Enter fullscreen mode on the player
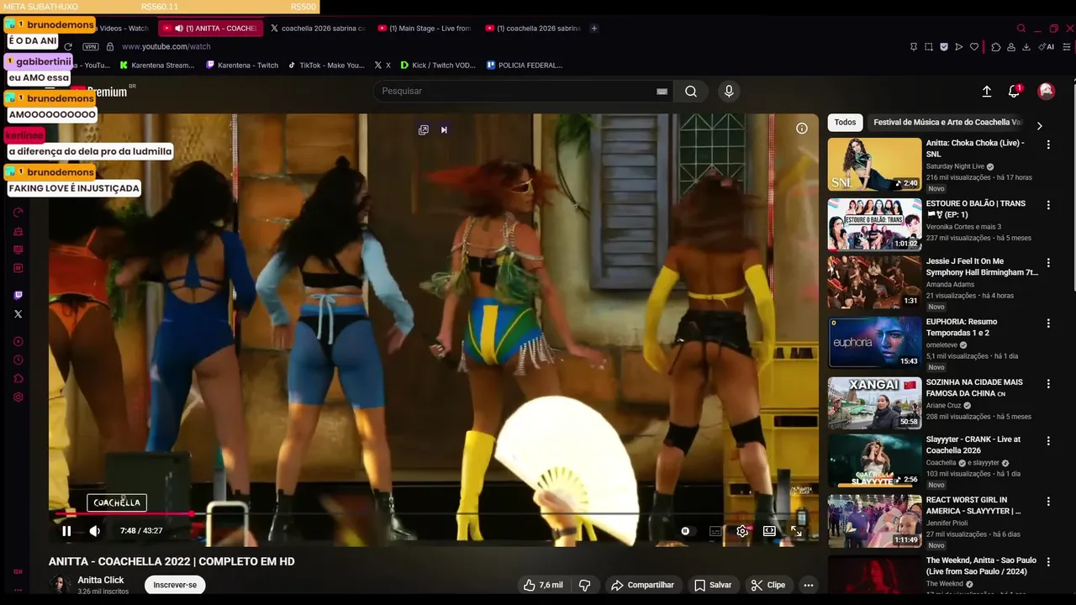The image size is (1076, 605). click(x=796, y=531)
